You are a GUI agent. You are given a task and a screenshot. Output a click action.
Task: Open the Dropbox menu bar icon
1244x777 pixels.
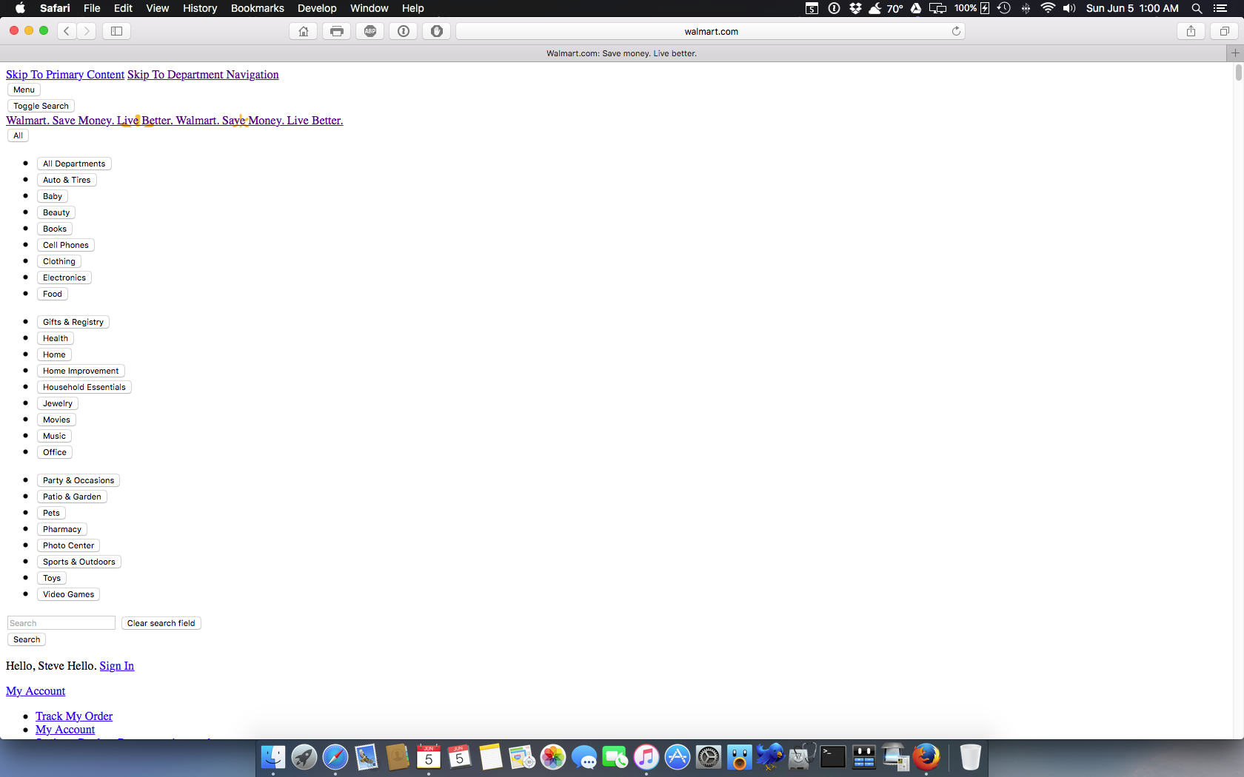pyautogui.click(x=855, y=8)
